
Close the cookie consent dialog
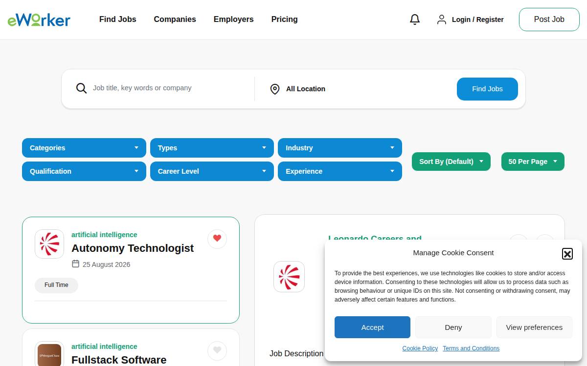point(567,253)
